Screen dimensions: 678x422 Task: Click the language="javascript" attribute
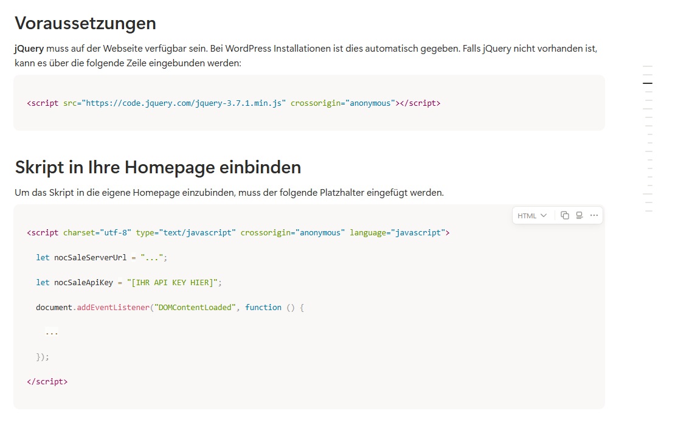pyautogui.click(x=398, y=233)
